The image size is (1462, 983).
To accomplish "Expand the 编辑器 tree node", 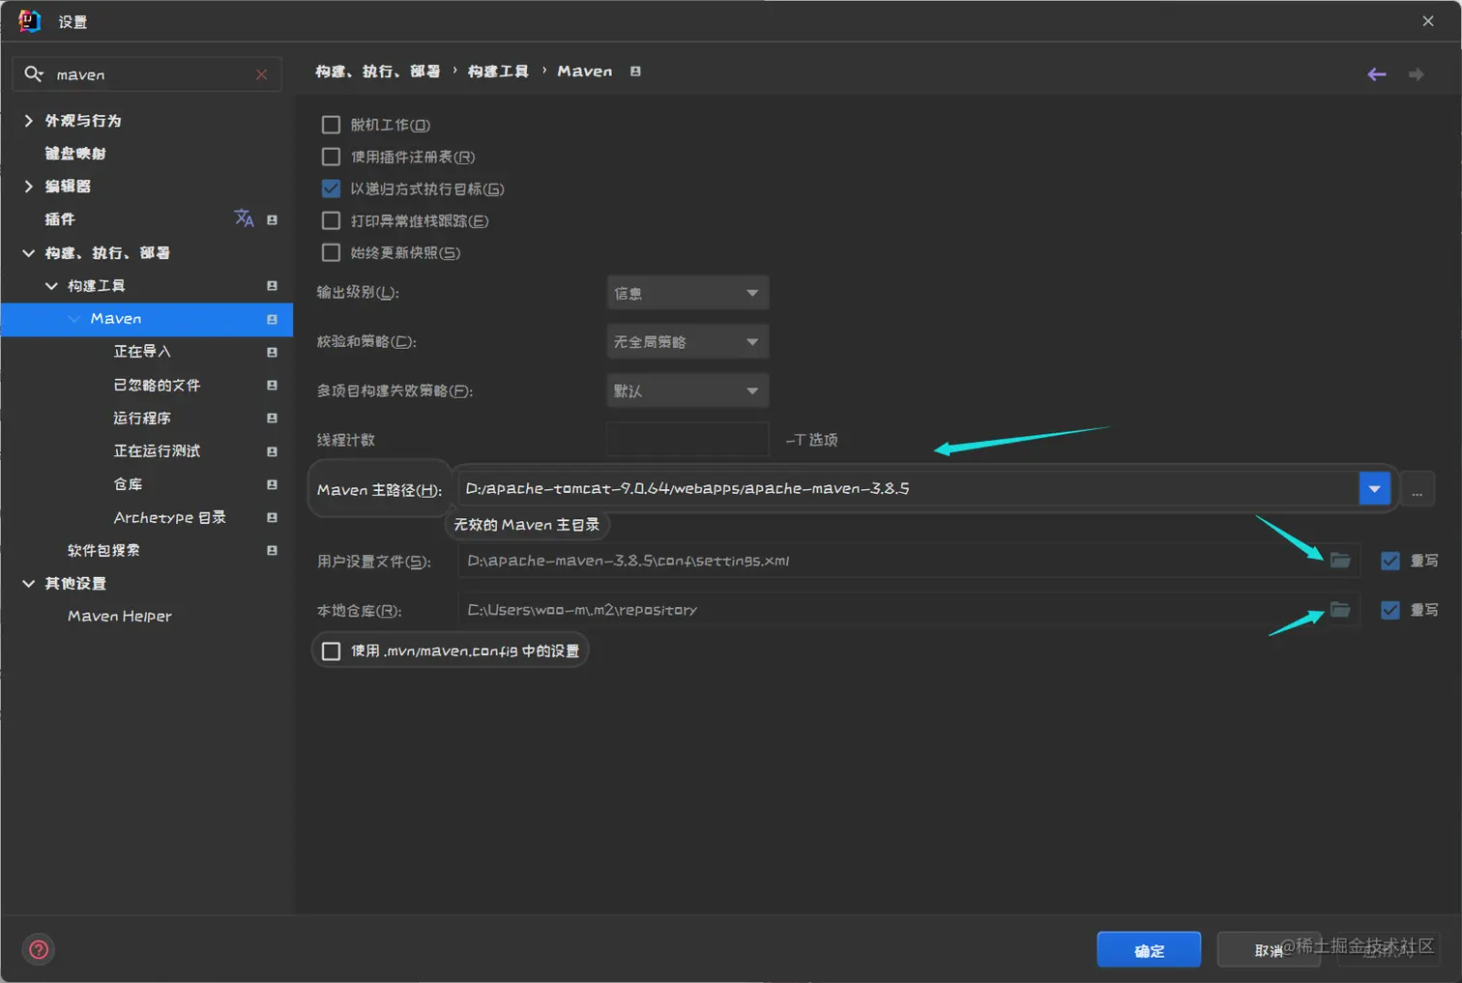I will (28, 187).
